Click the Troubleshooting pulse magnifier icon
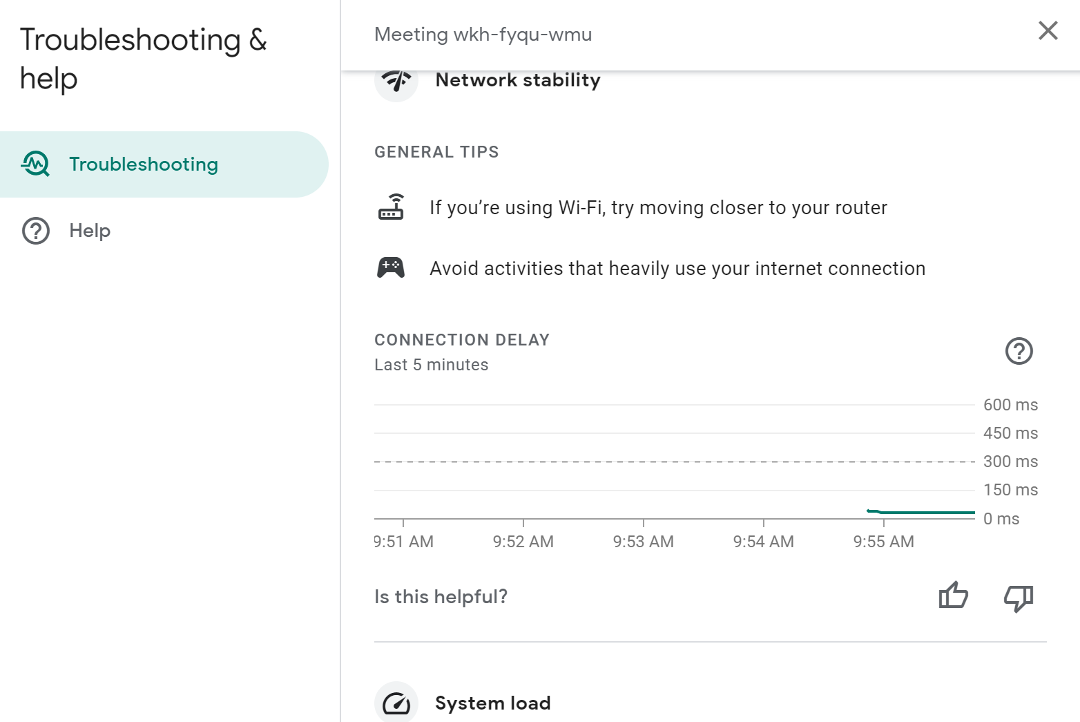 (35, 164)
